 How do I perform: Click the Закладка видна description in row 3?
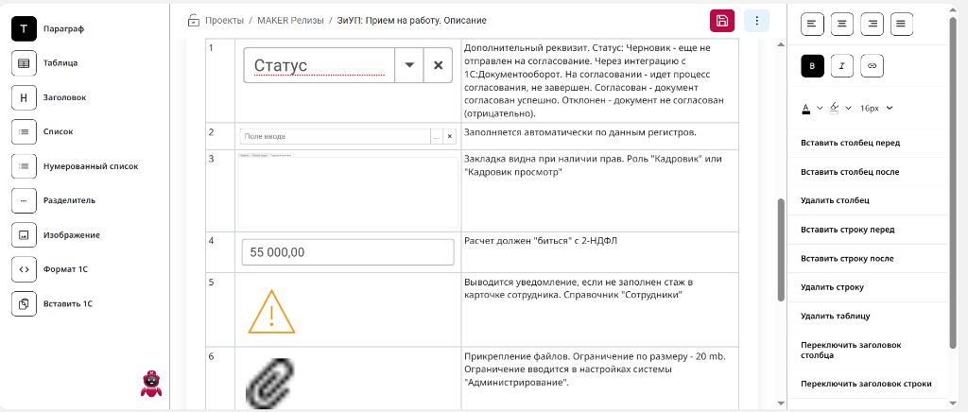pos(593,164)
